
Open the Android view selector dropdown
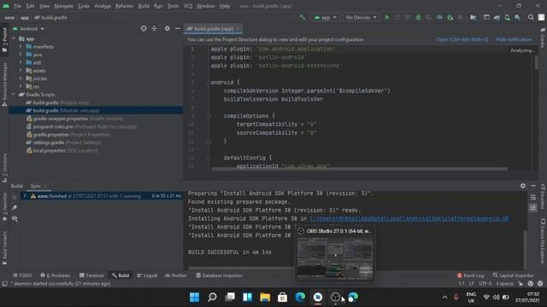tap(28, 28)
